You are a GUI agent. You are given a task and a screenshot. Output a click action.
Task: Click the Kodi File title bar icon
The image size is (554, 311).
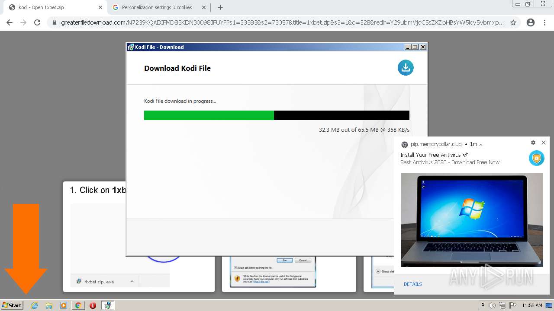pos(131,47)
